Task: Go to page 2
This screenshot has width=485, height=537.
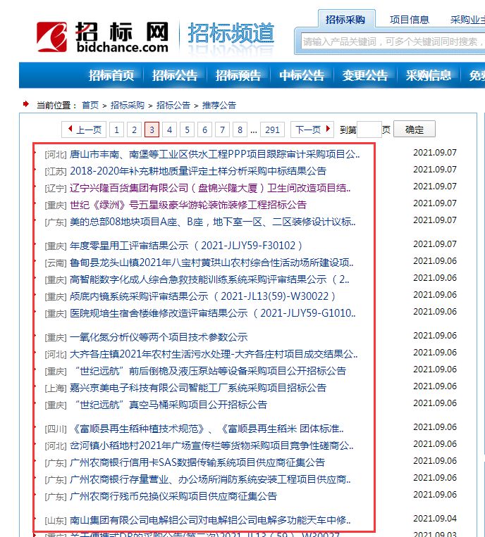Action: coord(134,129)
